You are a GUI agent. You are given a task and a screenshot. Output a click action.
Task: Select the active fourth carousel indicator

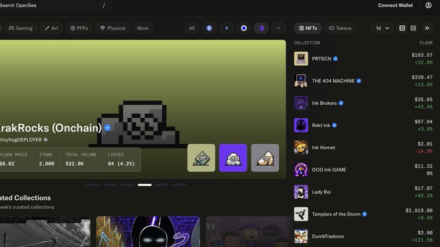coord(144,185)
